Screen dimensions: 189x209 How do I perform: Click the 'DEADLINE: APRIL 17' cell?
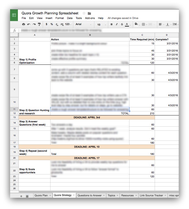(x=87, y=158)
